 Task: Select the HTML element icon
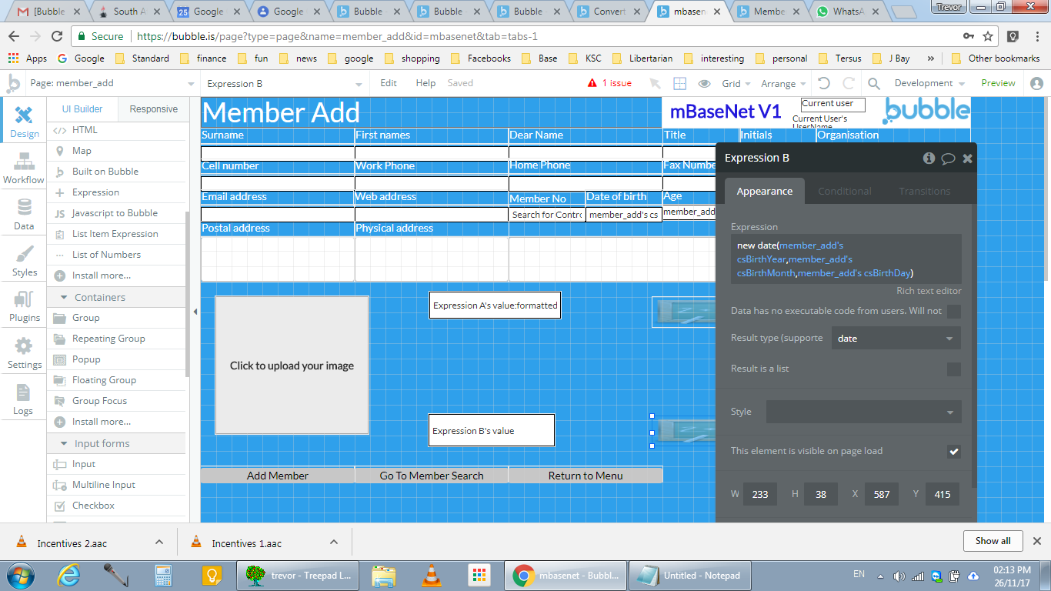pos(59,130)
